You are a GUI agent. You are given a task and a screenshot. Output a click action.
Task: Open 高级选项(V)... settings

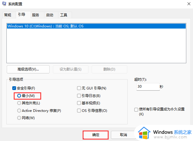pyautogui.click(x=28, y=69)
